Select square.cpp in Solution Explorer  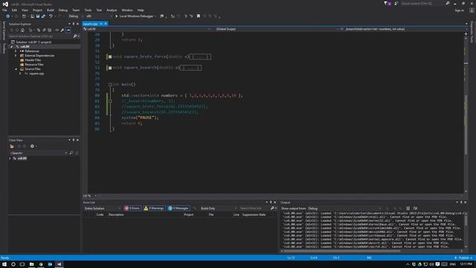(36, 74)
